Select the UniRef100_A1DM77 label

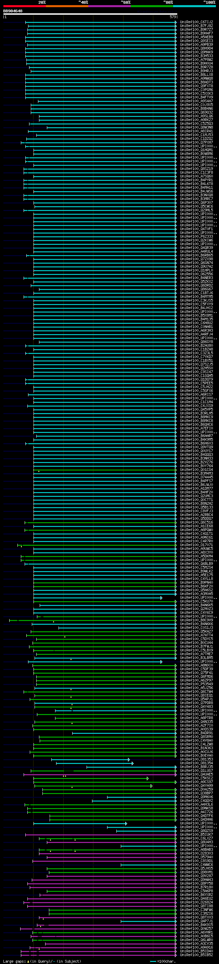[x=196, y=488]
